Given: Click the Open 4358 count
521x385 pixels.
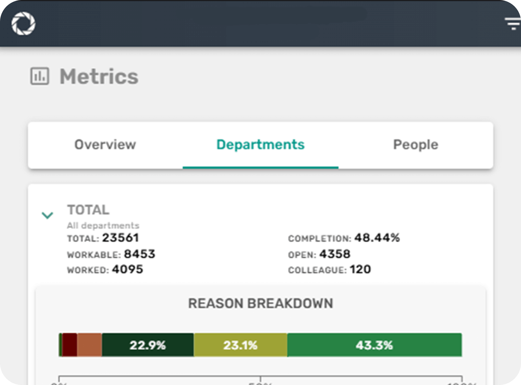Looking at the screenshot, I should [x=335, y=254].
